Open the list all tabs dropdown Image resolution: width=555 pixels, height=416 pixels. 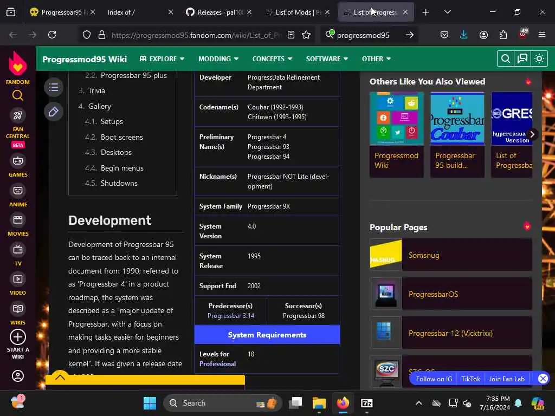click(x=447, y=12)
